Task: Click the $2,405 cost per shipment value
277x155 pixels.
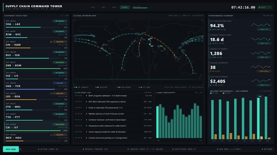Action: click(218, 81)
